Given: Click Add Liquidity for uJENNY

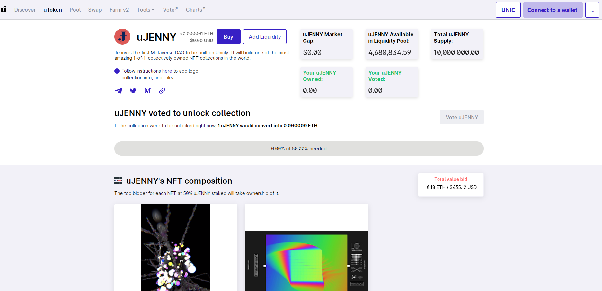Looking at the screenshot, I should tap(264, 37).
